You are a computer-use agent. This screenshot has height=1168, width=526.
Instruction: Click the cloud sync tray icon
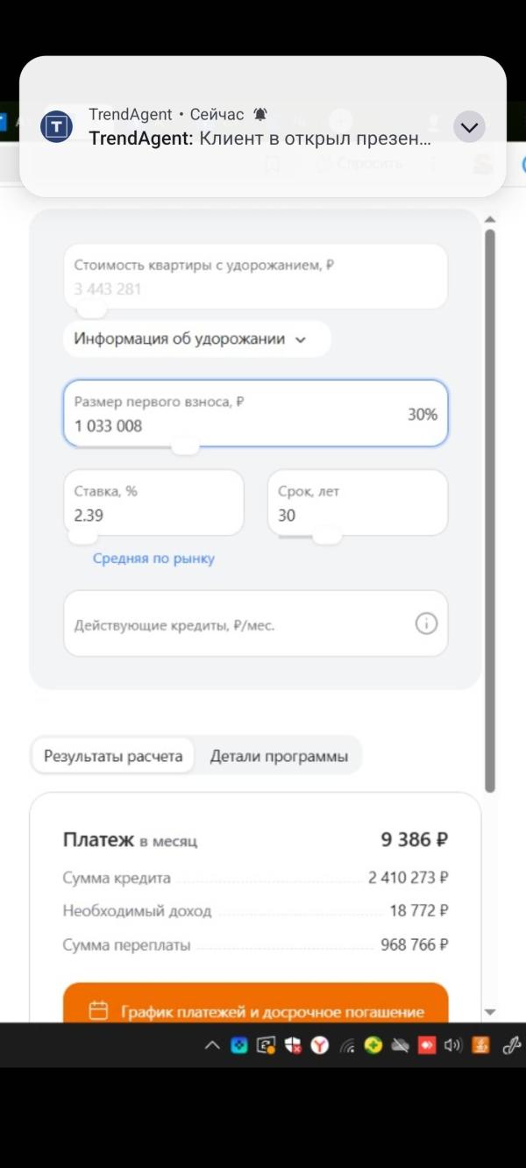[x=401, y=1044]
